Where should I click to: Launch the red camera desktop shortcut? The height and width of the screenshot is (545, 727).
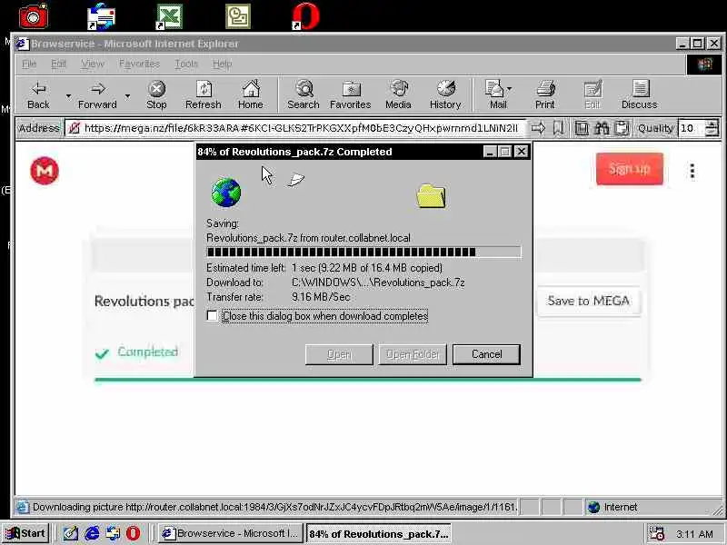click(x=34, y=16)
